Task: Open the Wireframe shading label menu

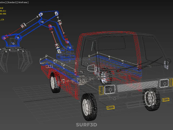Action: coord(23,3)
